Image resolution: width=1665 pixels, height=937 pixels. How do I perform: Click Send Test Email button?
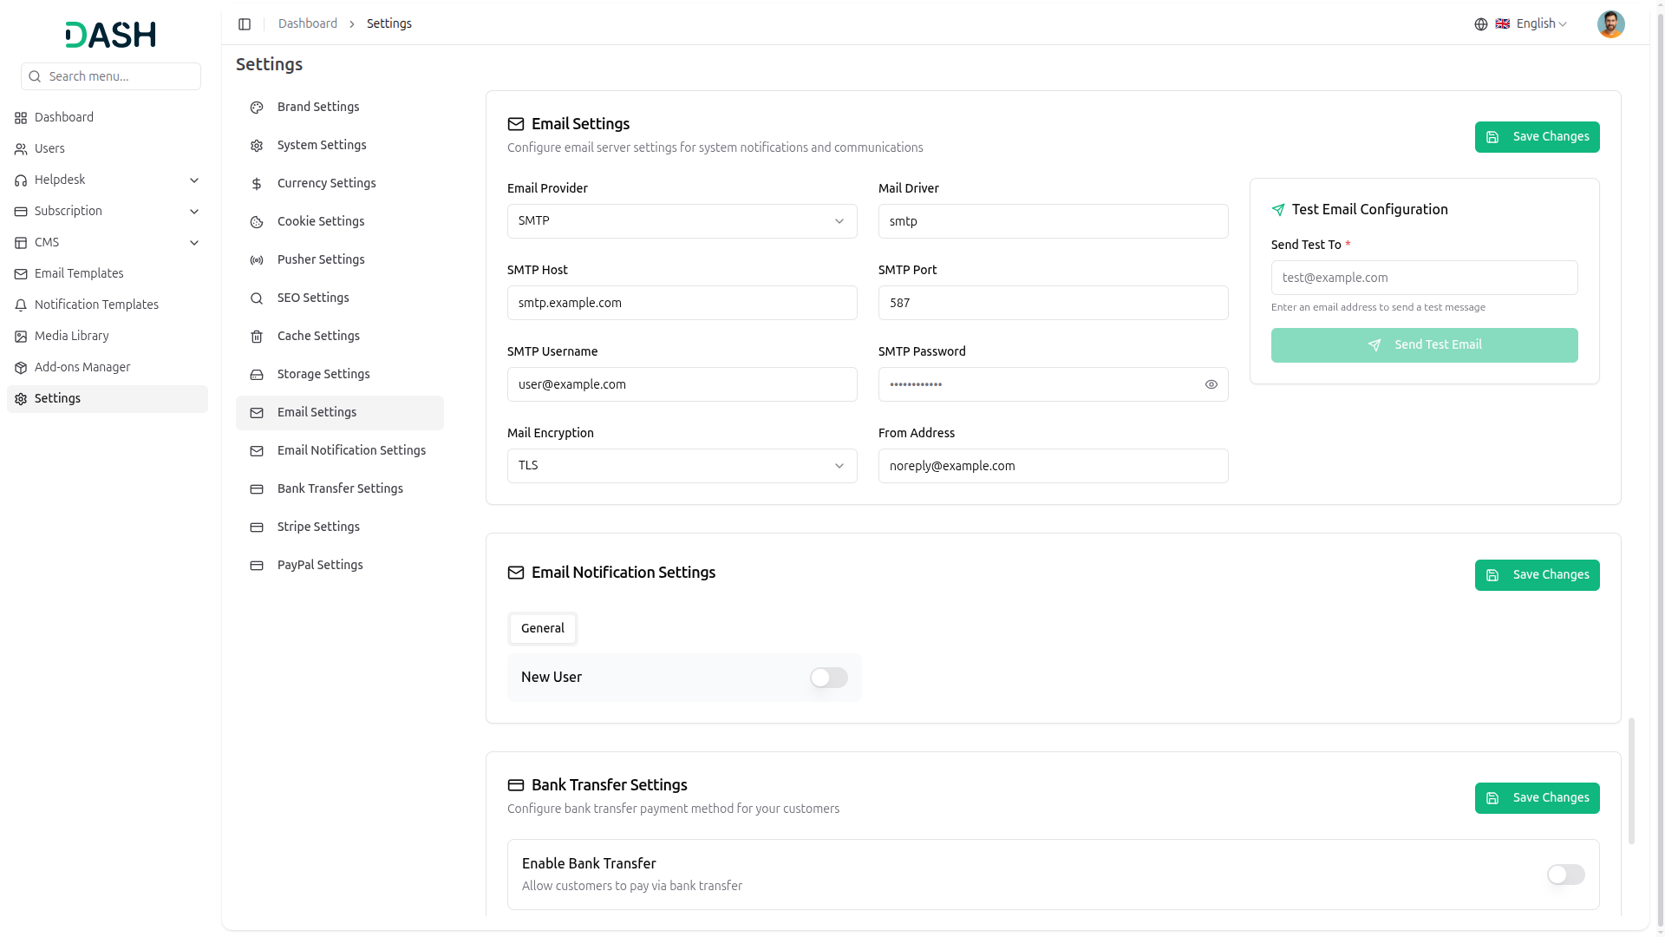click(1425, 345)
